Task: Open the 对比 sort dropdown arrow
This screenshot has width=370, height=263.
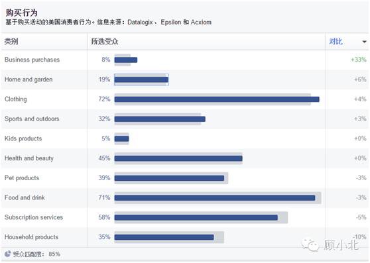Action: pyautogui.click(x=364, y=42)
